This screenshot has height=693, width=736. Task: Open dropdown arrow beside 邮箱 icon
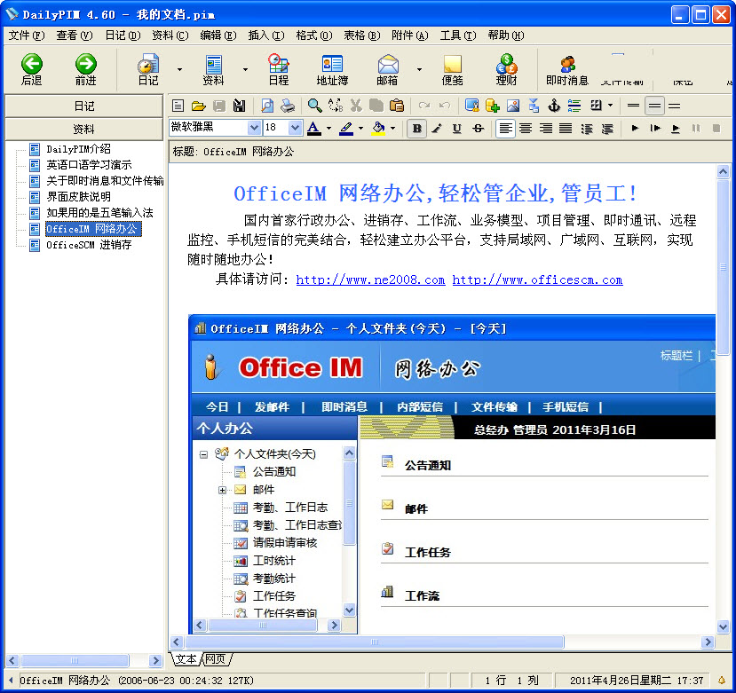[419, 69]
